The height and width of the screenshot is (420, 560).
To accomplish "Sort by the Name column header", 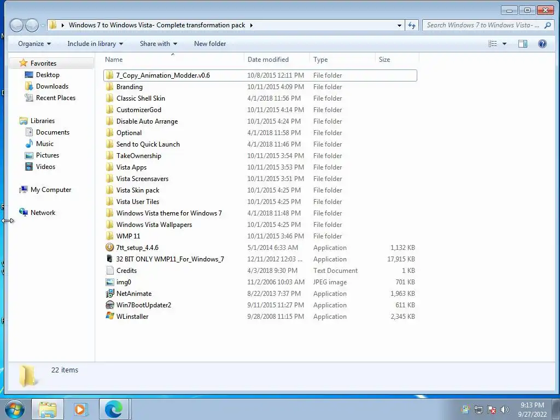I will 173,59.
